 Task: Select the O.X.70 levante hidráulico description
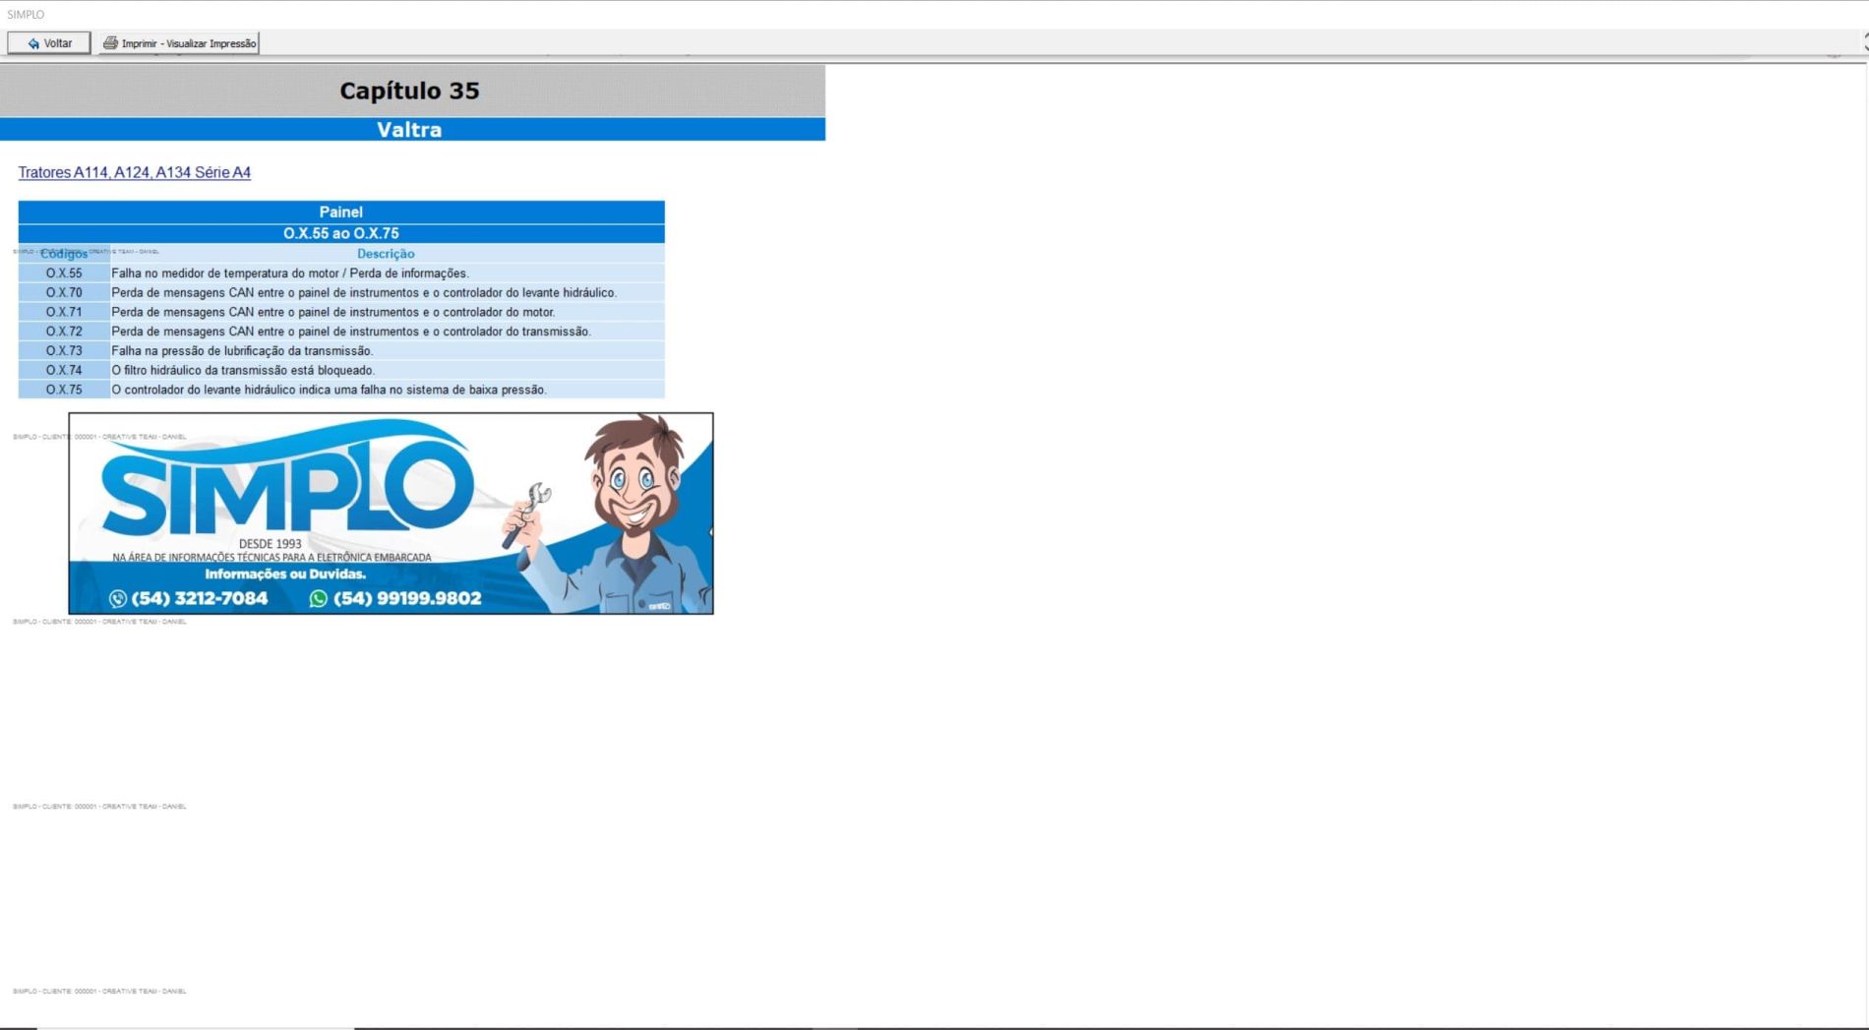tap(364, 293)
